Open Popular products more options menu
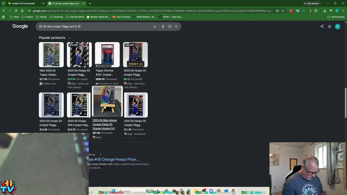The height and width of the screenshot is (195, 347). point(69,38)
